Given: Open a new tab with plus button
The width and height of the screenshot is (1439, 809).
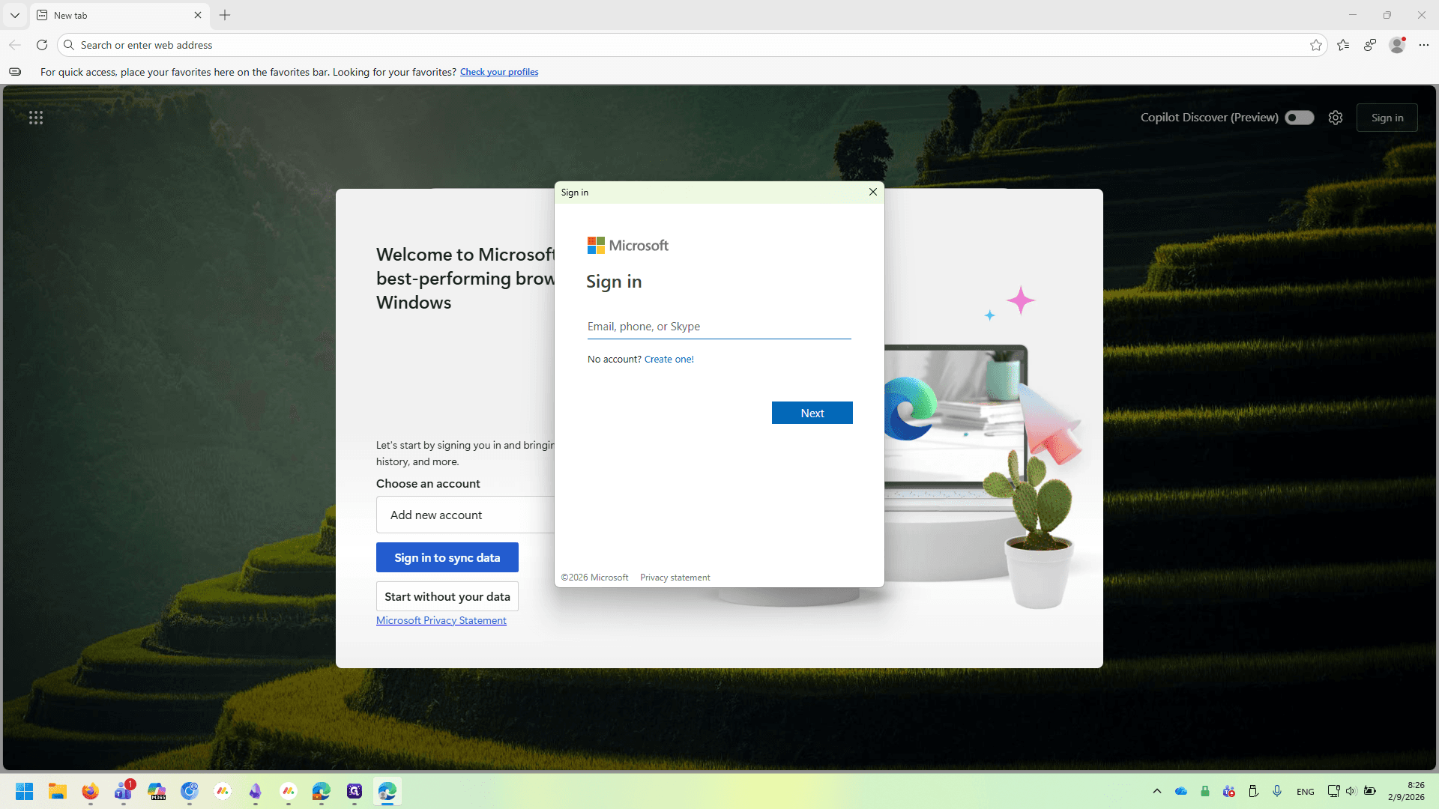Looking at the screenshot, I should 225,15.
